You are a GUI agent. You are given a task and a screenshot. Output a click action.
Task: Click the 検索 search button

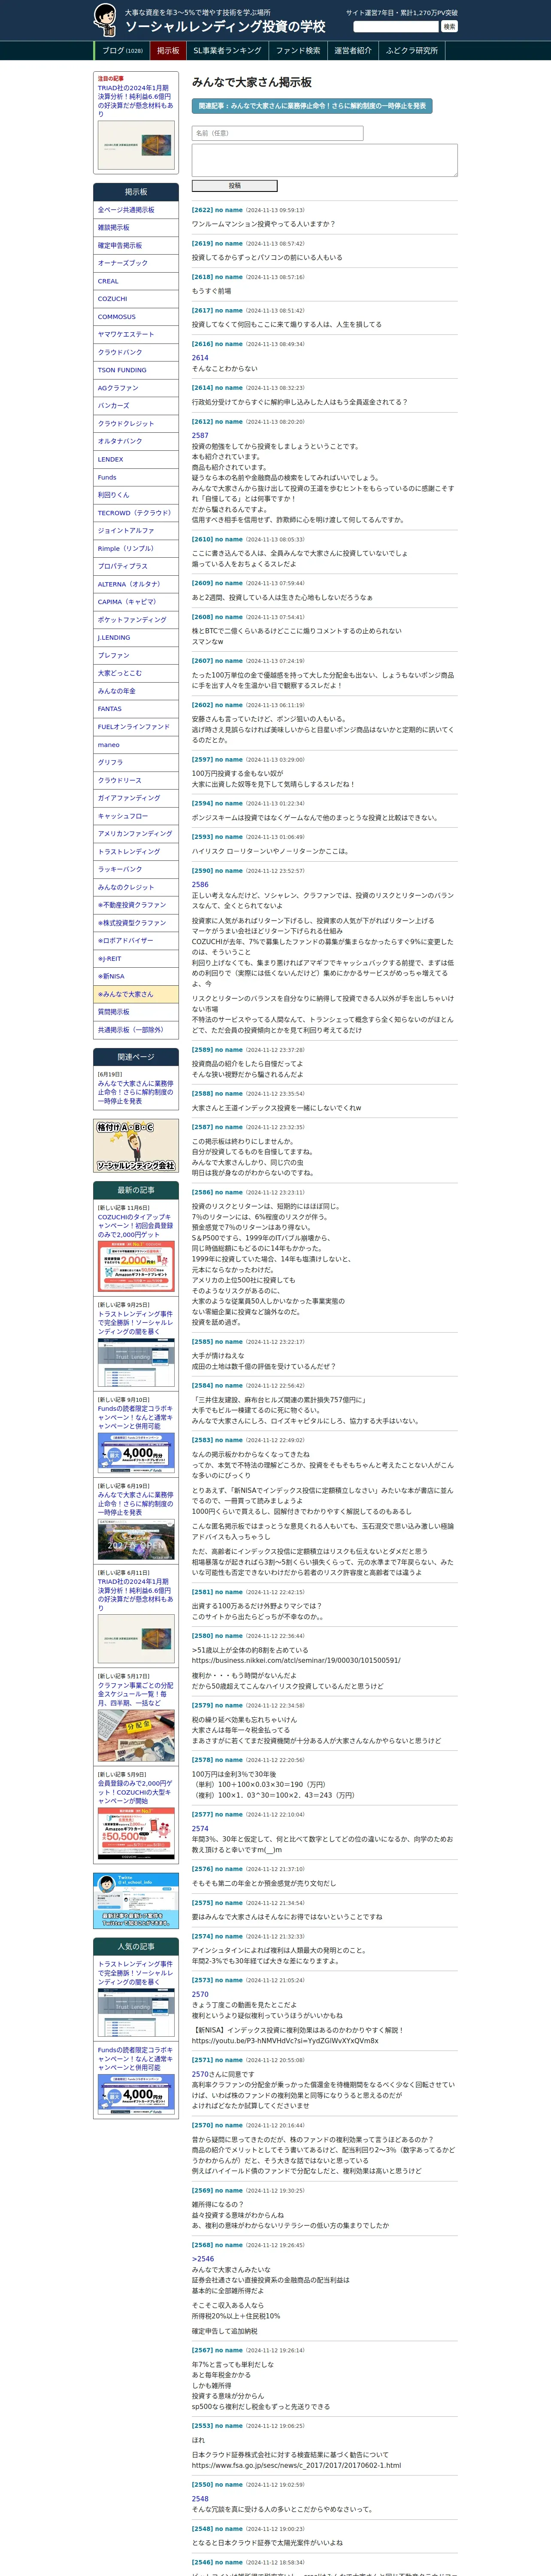[x=449, y=26]
